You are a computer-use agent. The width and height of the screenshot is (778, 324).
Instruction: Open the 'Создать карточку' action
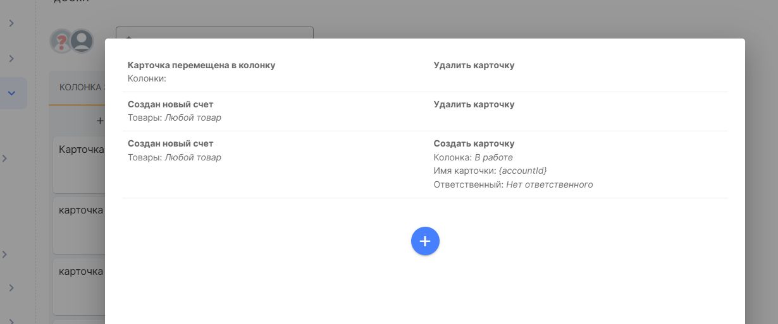click(x=474, y=143)
